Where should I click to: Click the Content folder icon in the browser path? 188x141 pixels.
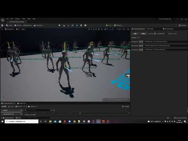[29, 107]
